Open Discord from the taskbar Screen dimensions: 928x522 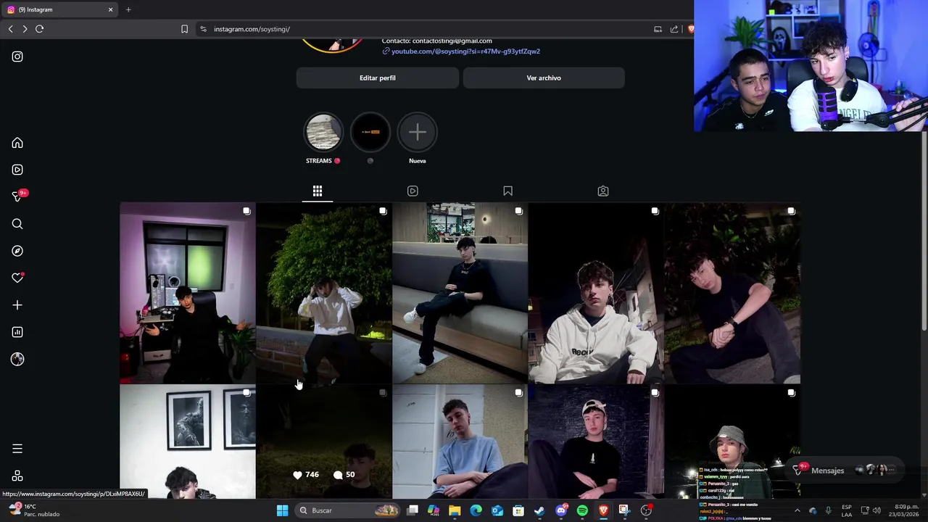tap(561, 510)
